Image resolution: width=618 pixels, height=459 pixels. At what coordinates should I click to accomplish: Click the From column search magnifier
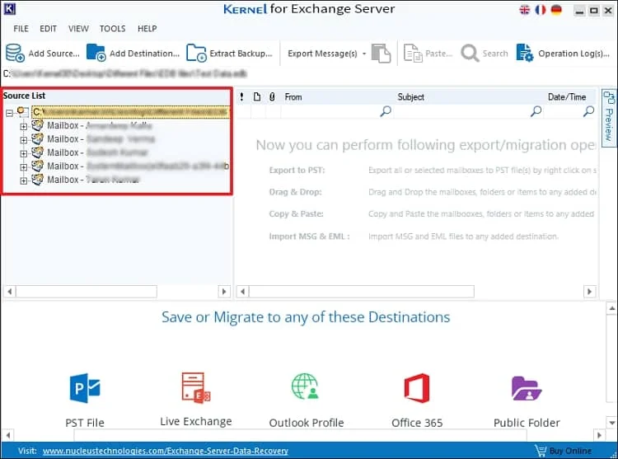pyautogui.click(x=386, y=111)
